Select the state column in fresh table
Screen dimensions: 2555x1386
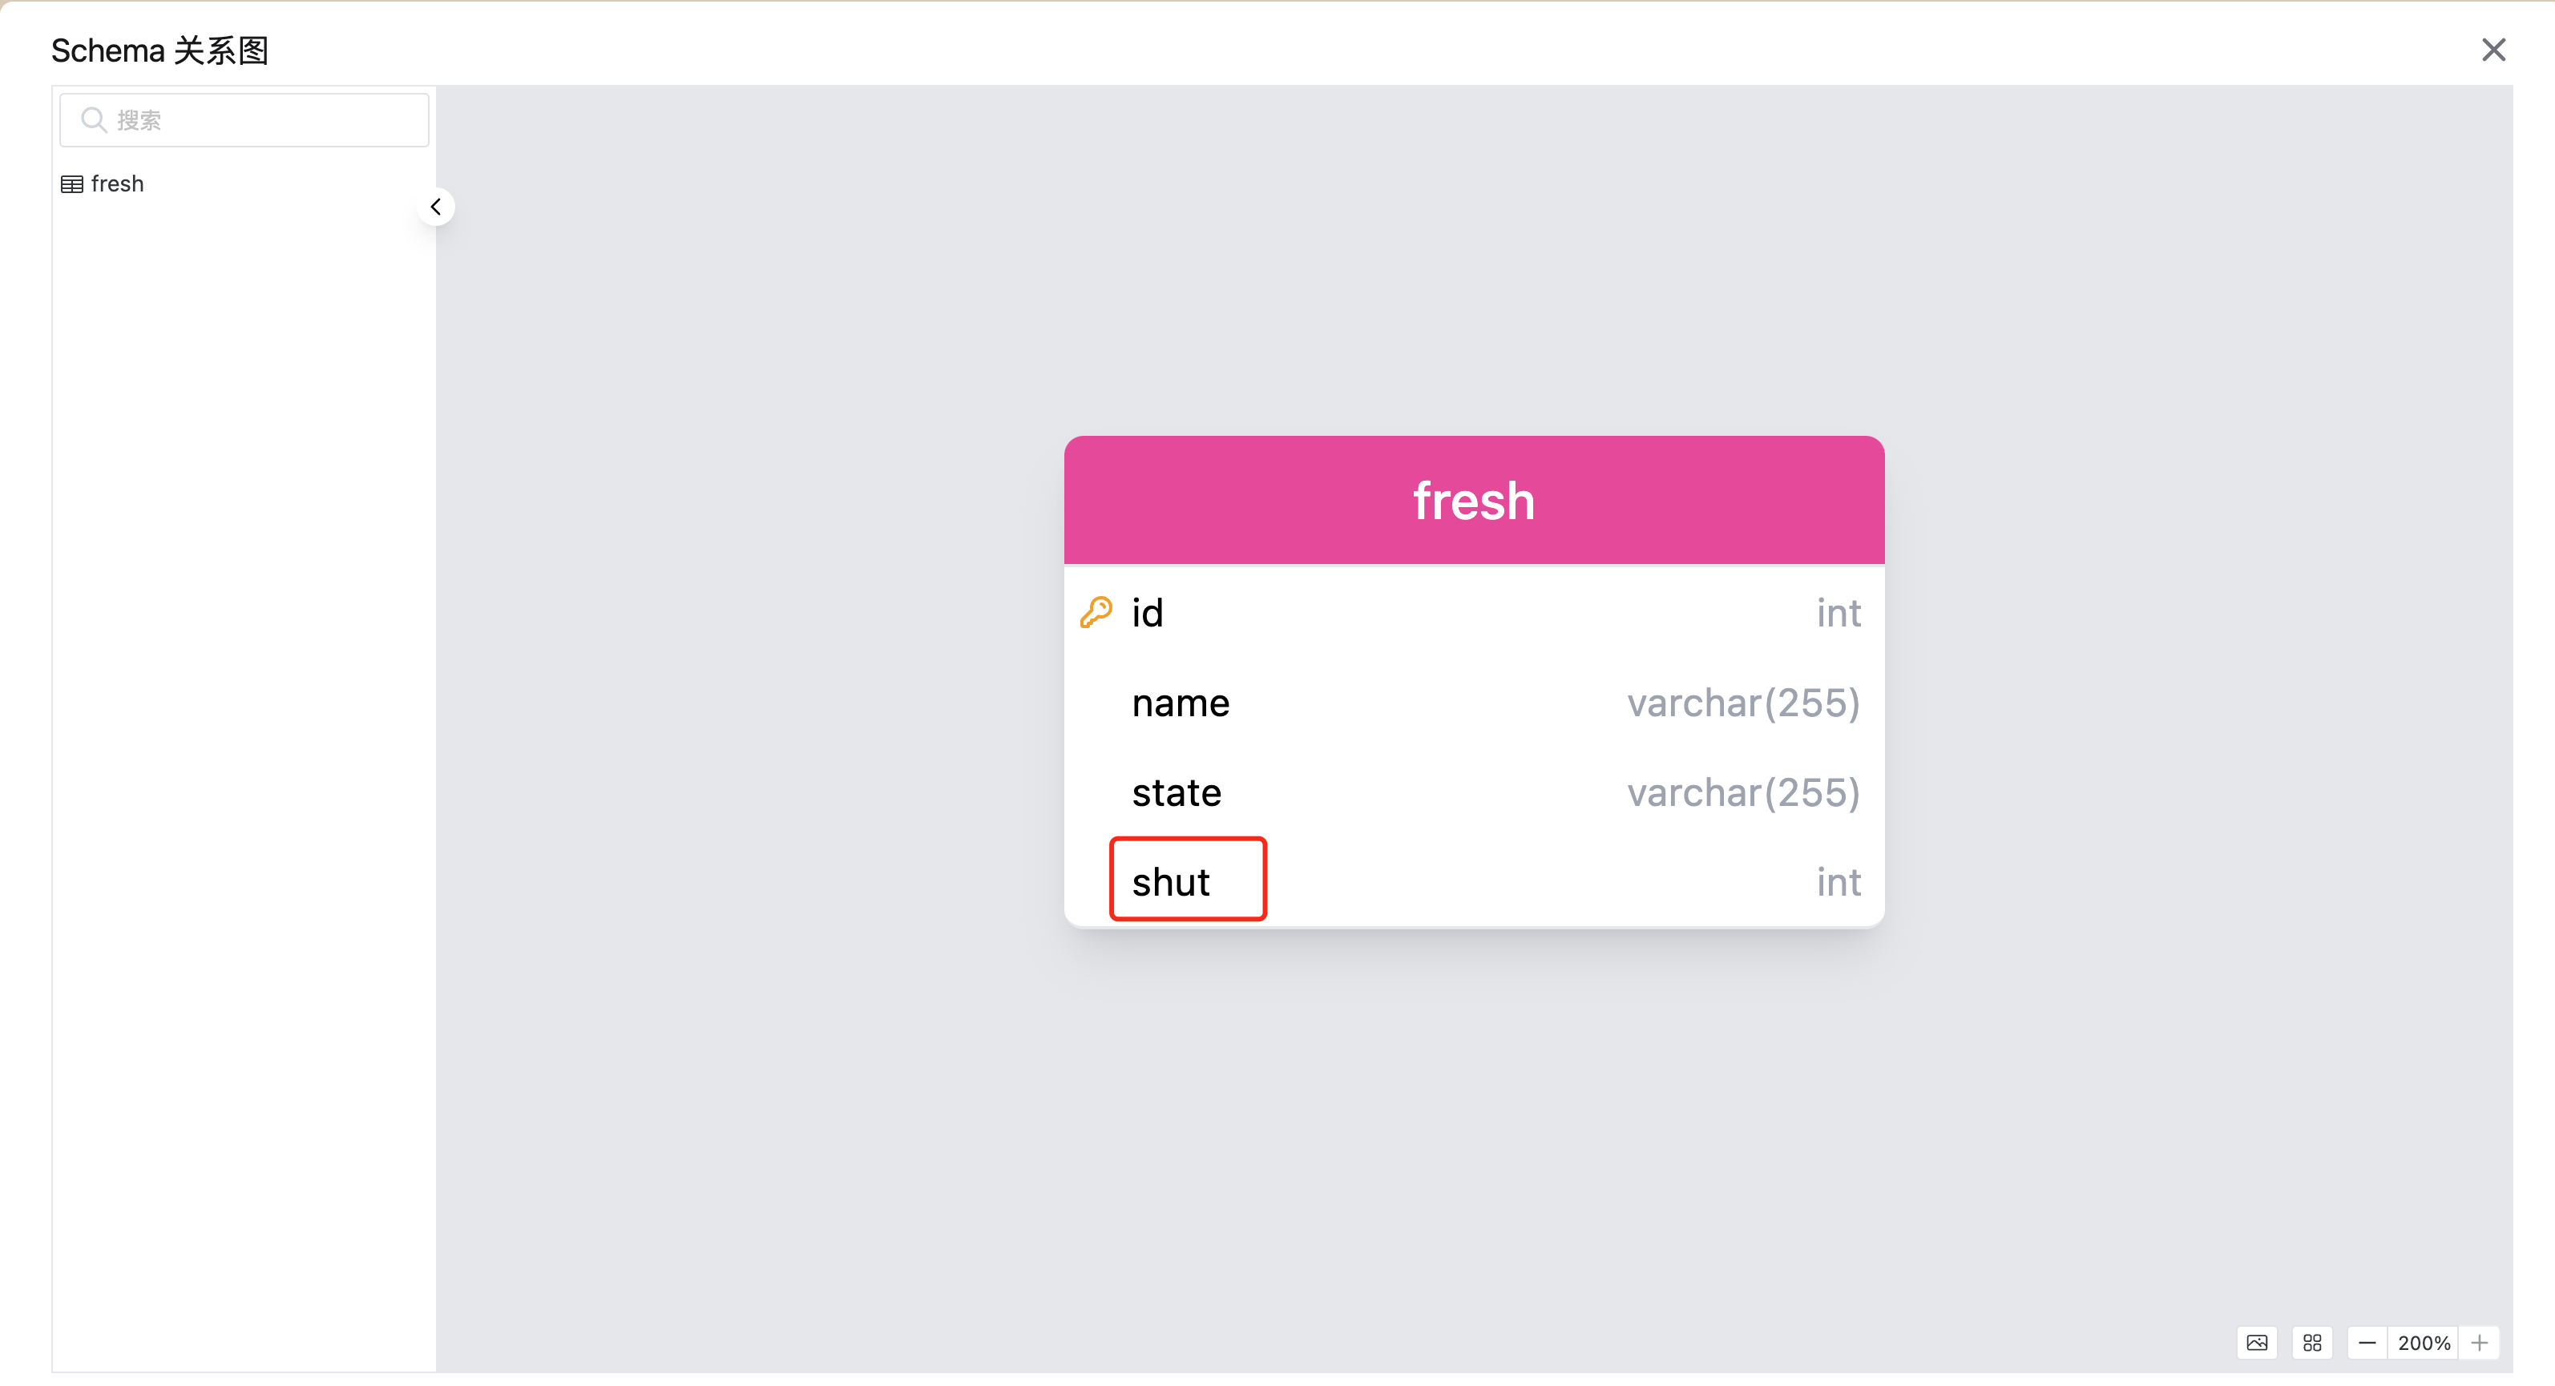[x=1177, y=793]
